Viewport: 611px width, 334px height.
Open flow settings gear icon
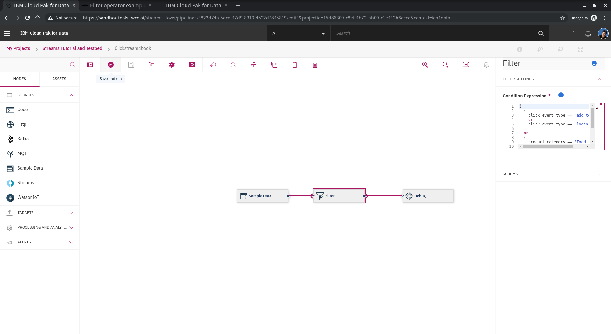[x=172, y=65]
